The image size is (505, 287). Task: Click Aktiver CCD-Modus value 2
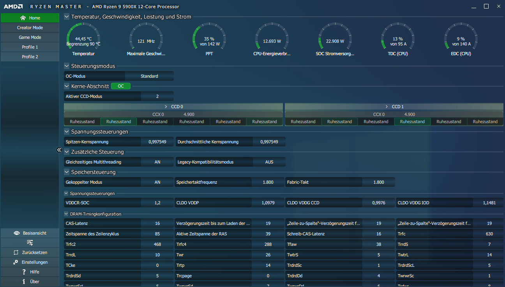(x=157, y=96)
